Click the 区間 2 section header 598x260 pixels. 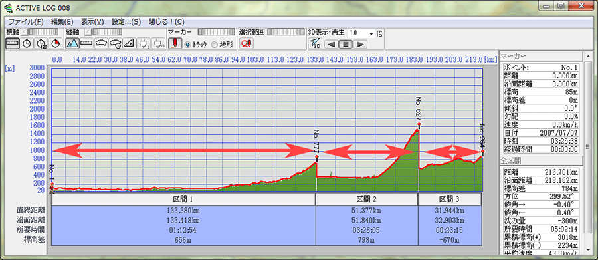367,199
